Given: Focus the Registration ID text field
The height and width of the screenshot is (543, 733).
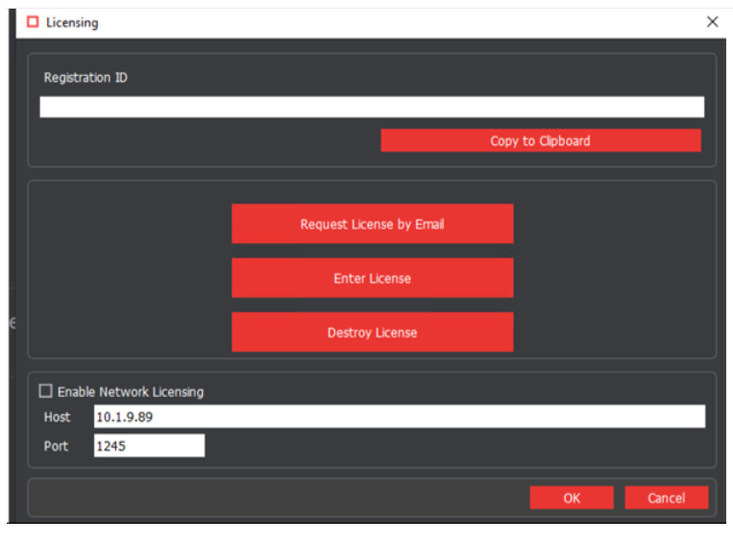Looking at the screenshot, I should 371,107.
